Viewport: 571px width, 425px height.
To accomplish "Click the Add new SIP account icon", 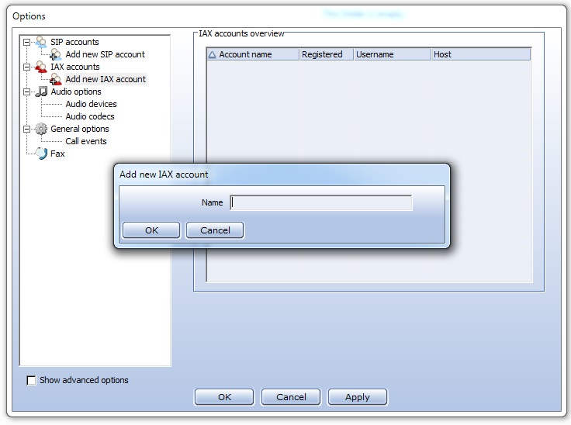I will click(55, 54).
